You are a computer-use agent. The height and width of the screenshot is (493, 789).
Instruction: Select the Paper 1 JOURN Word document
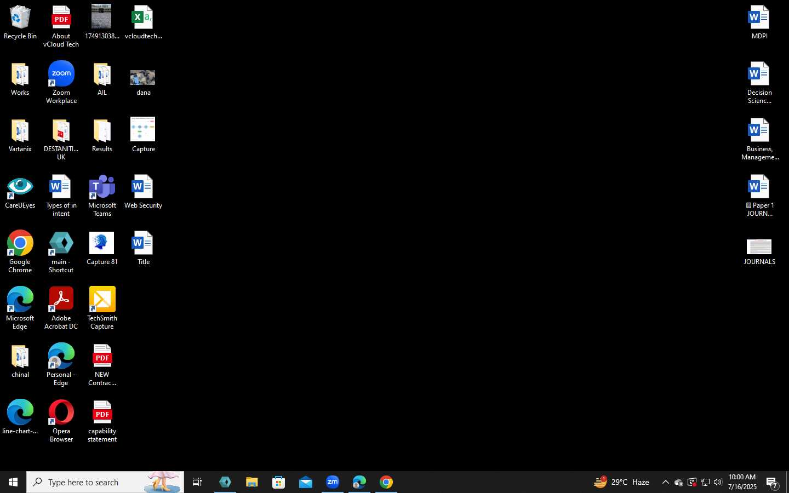click(759, 196)
